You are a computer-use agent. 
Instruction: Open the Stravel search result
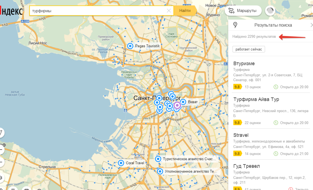click(x=241, y=135)
